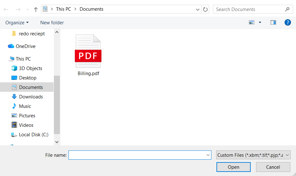Open Downloads in the sidebar
Image resolution: width=296 pixels, height=176 pixels.
tap(31, 97)
